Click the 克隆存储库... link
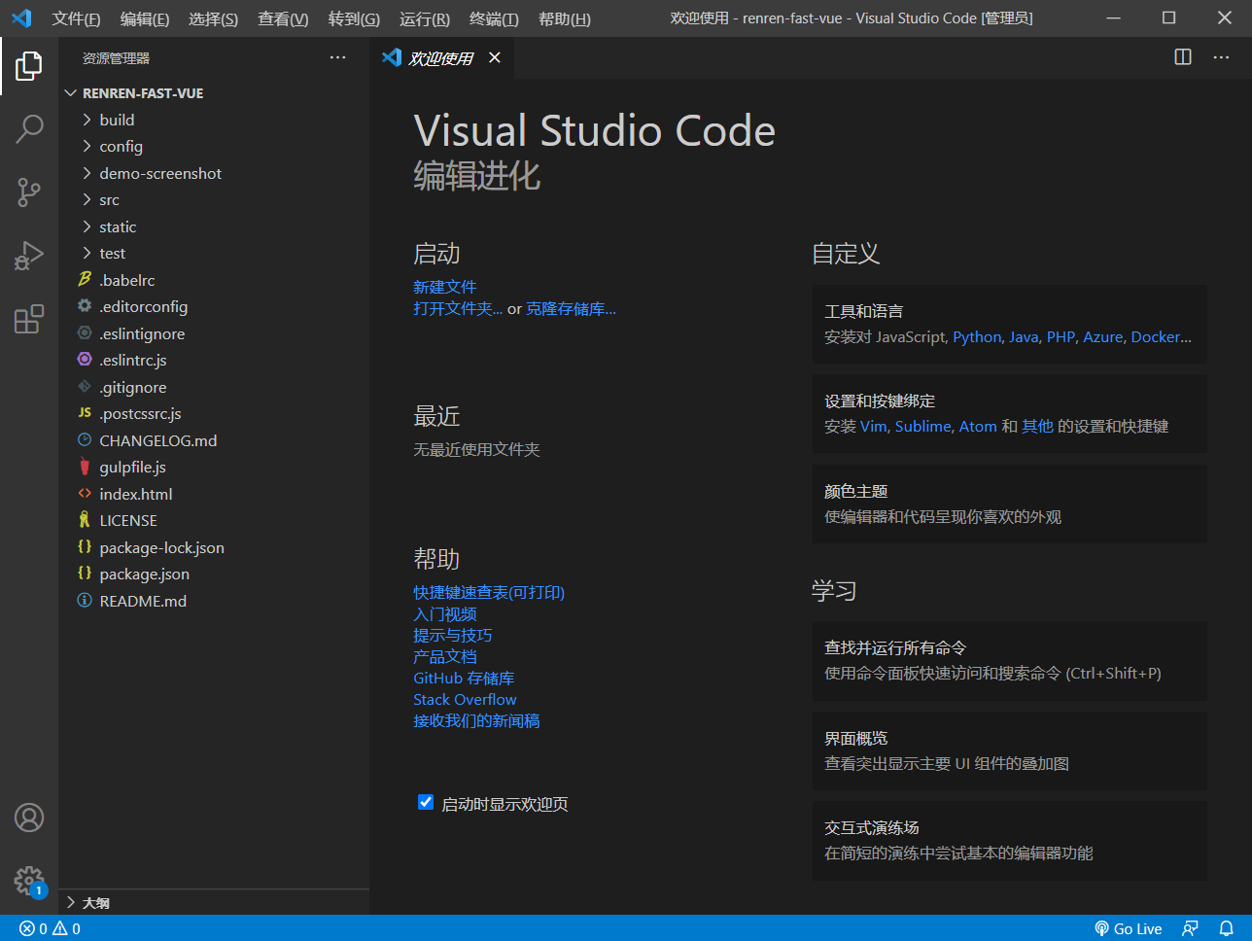 tap(571, 308)
